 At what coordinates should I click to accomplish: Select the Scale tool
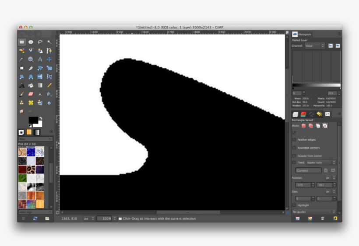(x=49, y=68)
